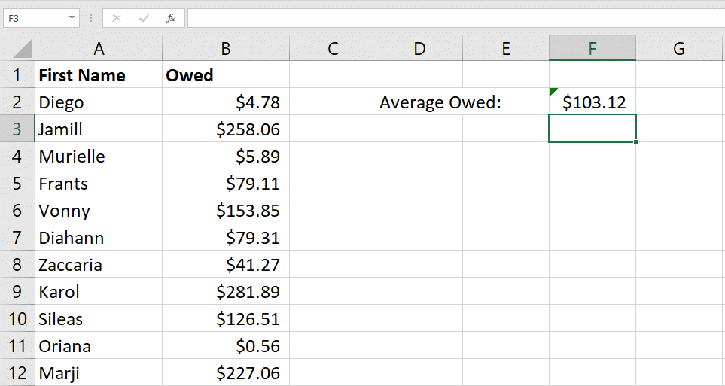Click the Enter checkmark formula bar icon
This screenshot has height=386, width=725.
click(x=144, y=18)
